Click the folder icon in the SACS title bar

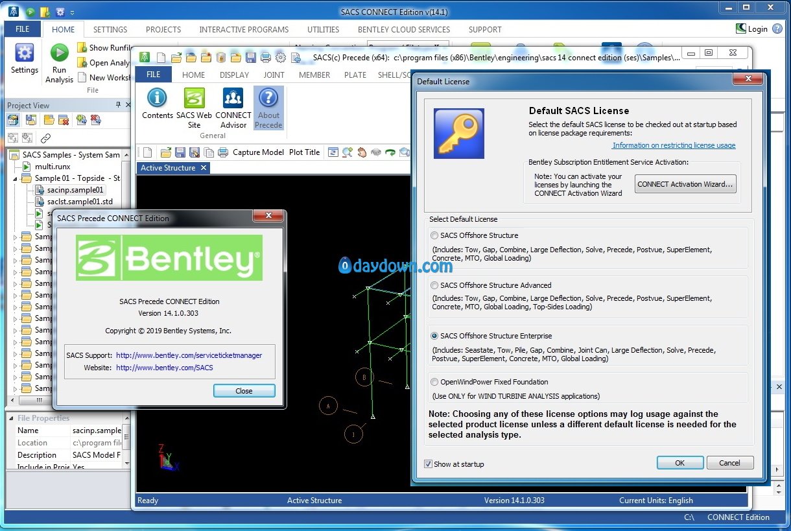point(45,12)
